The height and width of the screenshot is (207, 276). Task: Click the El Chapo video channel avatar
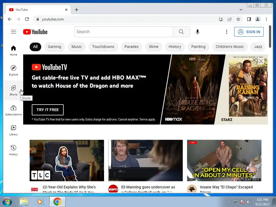[192, 189]
